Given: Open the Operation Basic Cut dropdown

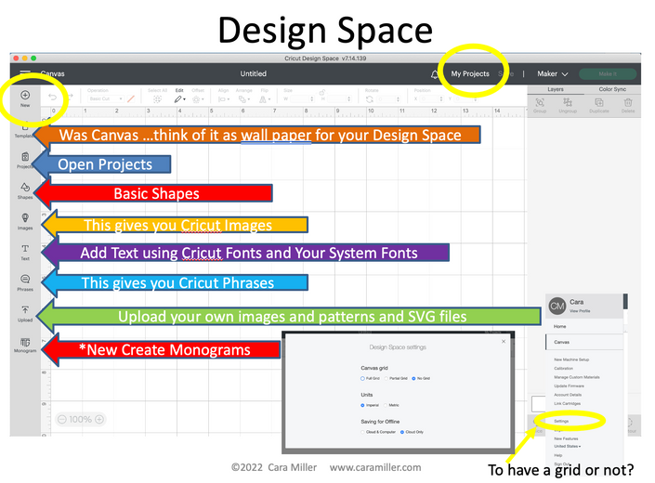Looking at the screenshot, I should pos(106,99).
